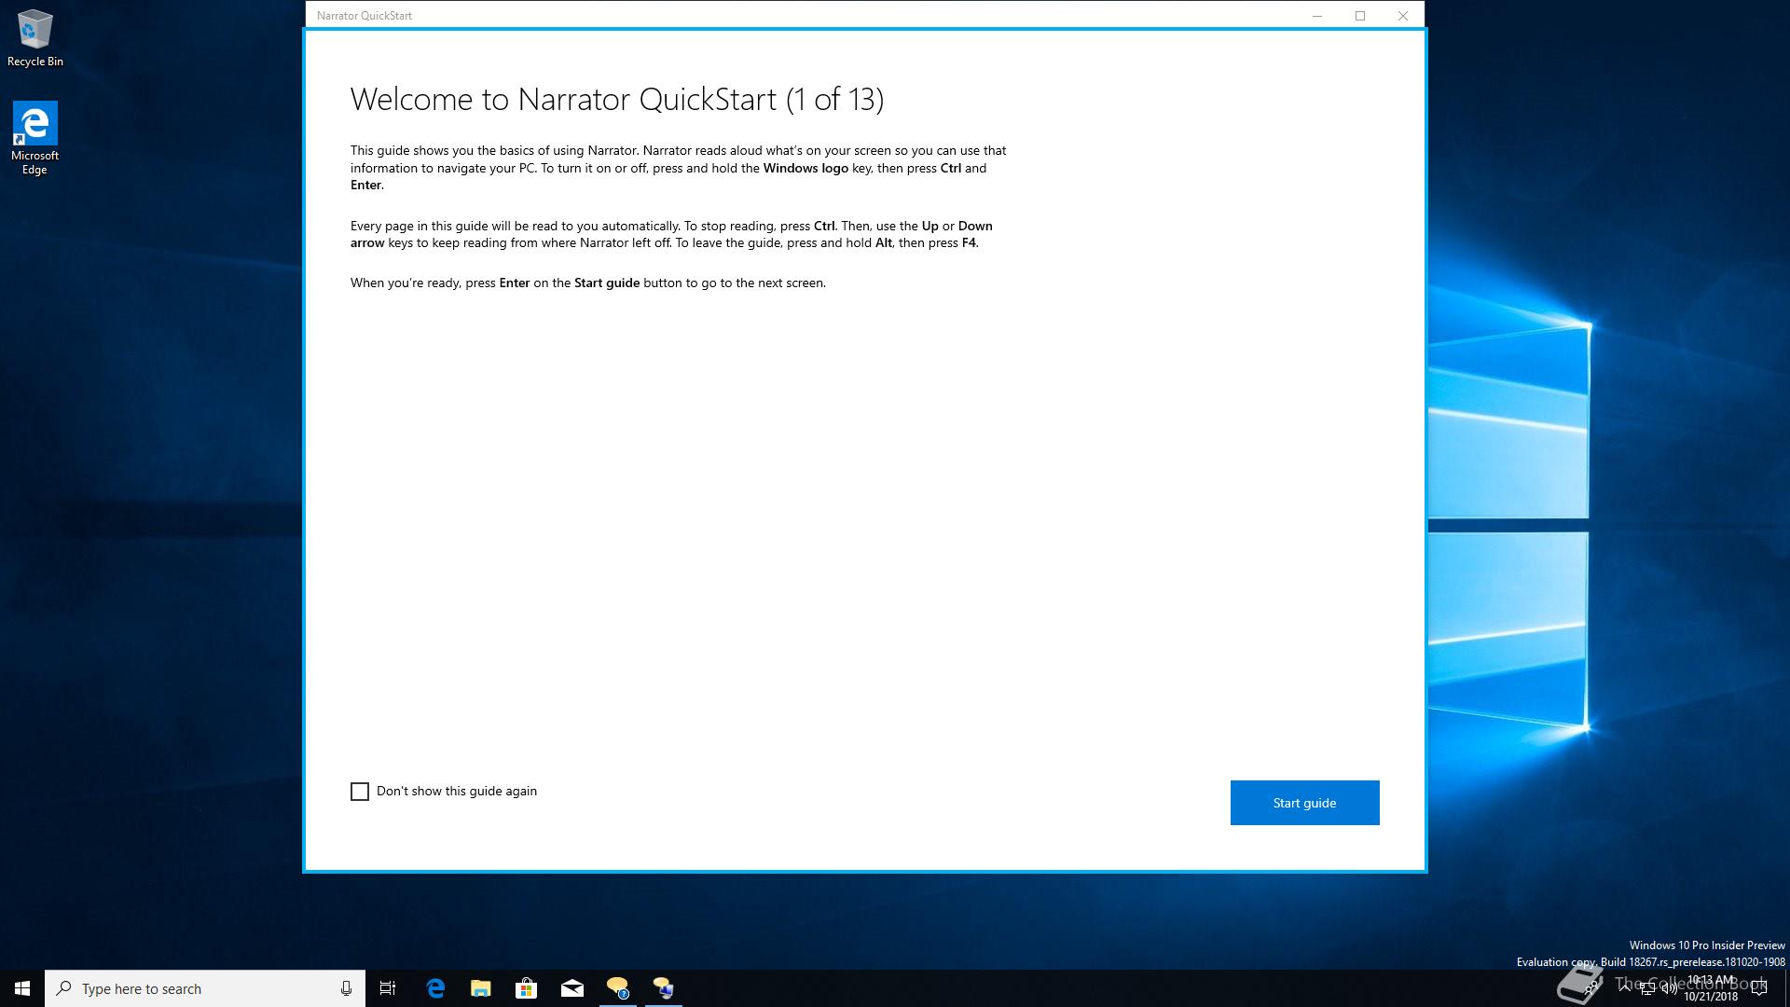Show hidden tray icons chevron

click(1625, 987)
